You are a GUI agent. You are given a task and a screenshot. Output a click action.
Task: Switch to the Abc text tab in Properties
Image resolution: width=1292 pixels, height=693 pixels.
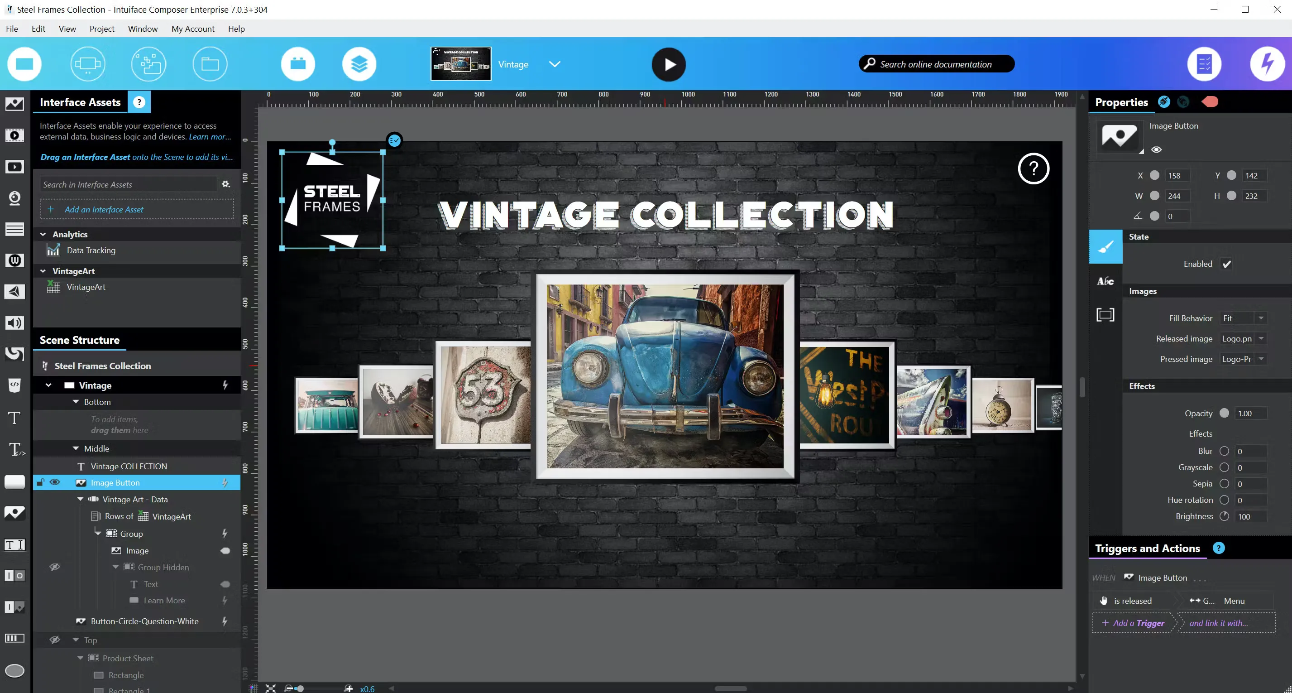[1105, 280]
